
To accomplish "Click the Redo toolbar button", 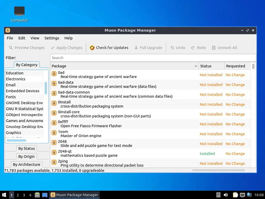I will (198, 48).
